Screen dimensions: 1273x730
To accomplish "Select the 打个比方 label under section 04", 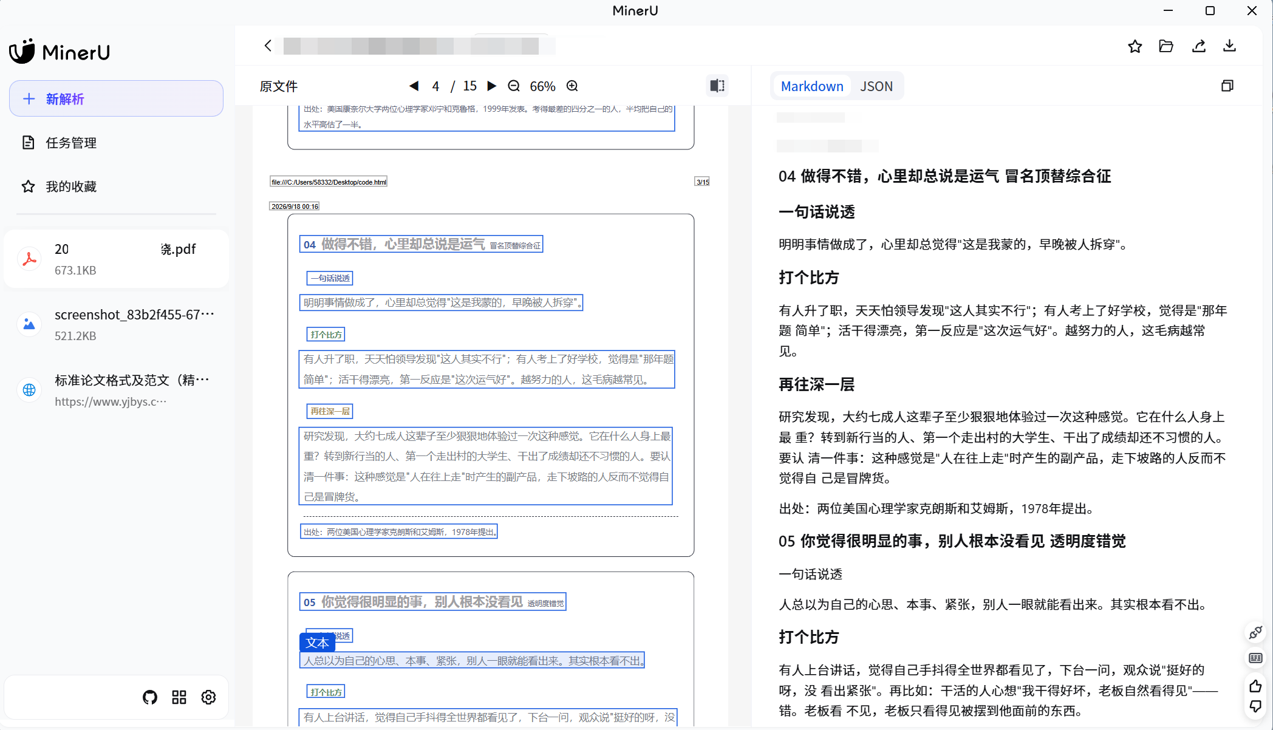I will [326, 335].
